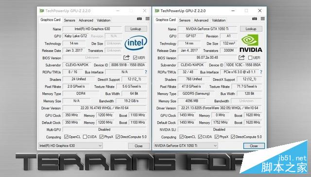Toggle the CUDA checkbox in the Intel window
Viewport: 311px width, 177px height.
(85, 137)
